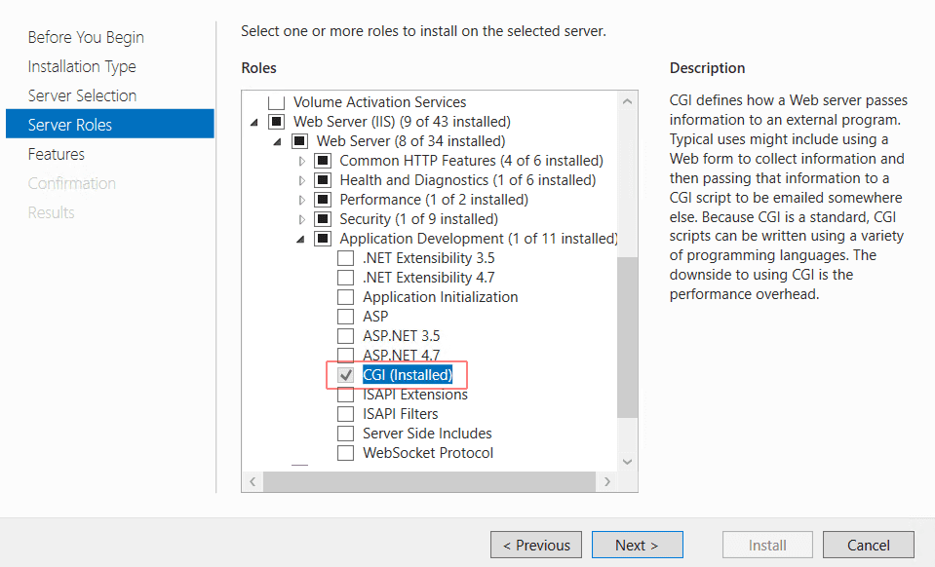The image size is (935, 567).
Task: Collapse Application Development node
Action: pos(300,240)
